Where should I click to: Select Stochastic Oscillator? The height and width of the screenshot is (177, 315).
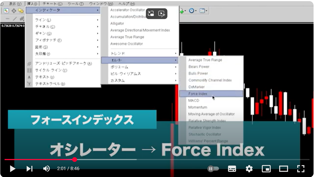coord(205,134)
